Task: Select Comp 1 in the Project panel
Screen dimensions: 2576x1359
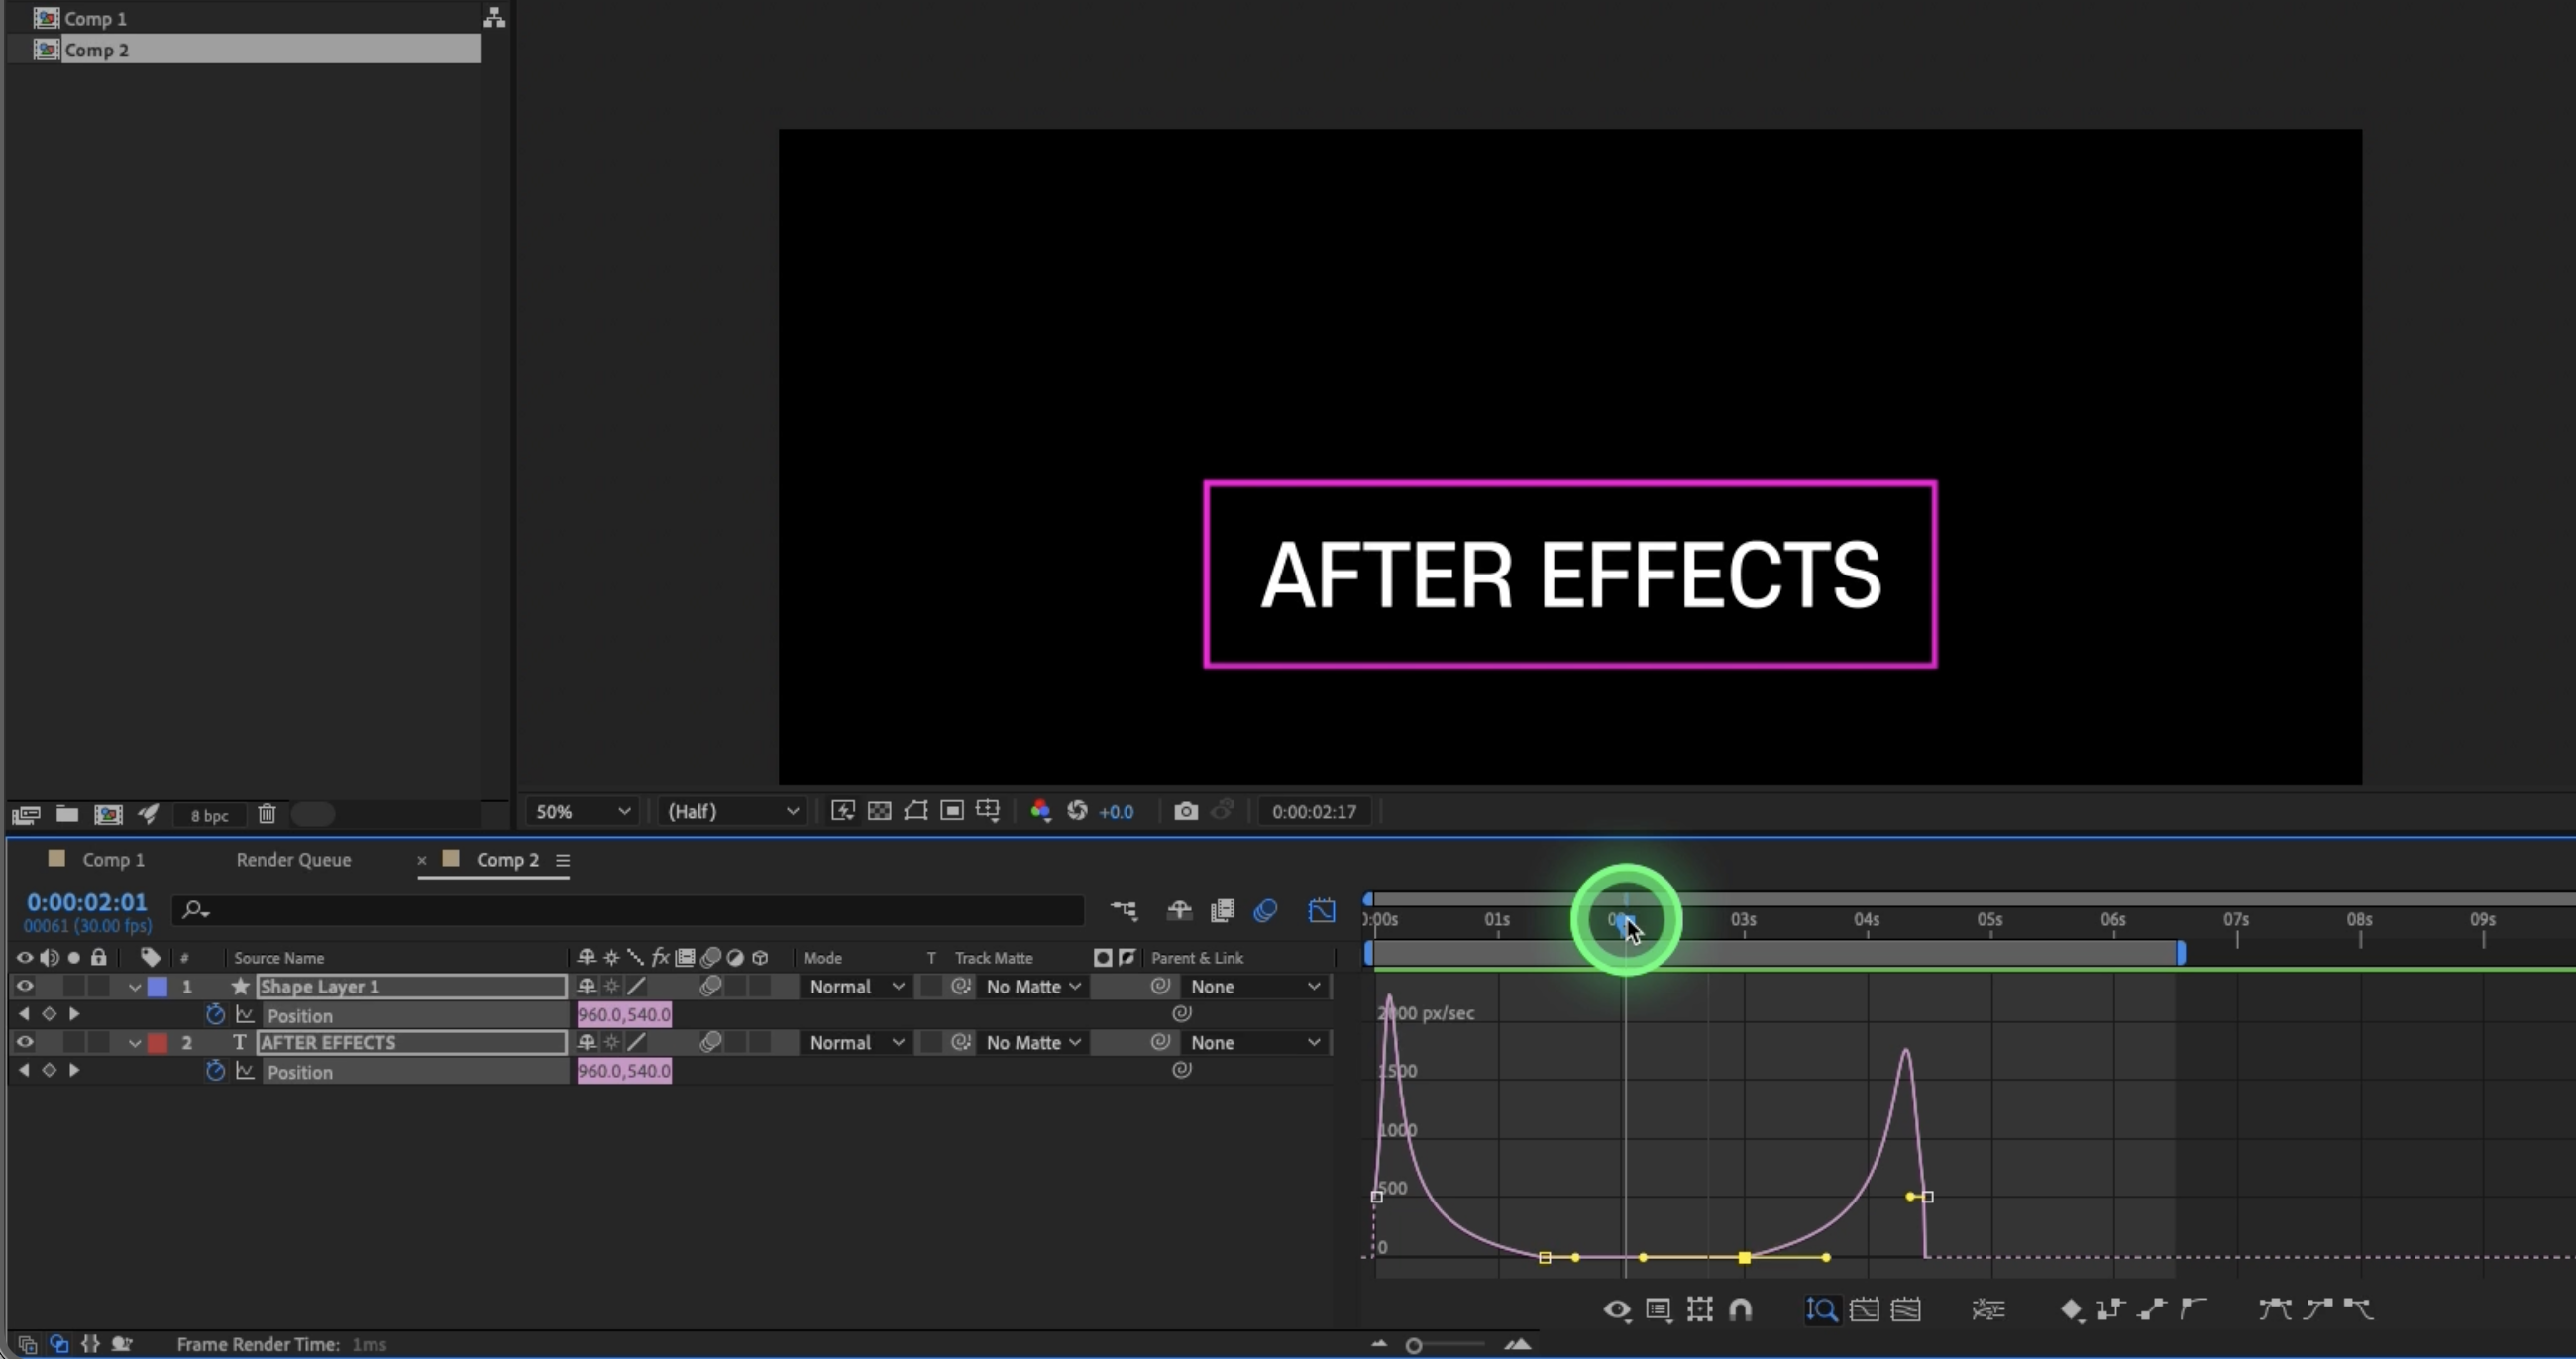Action: tap(95, 18)
